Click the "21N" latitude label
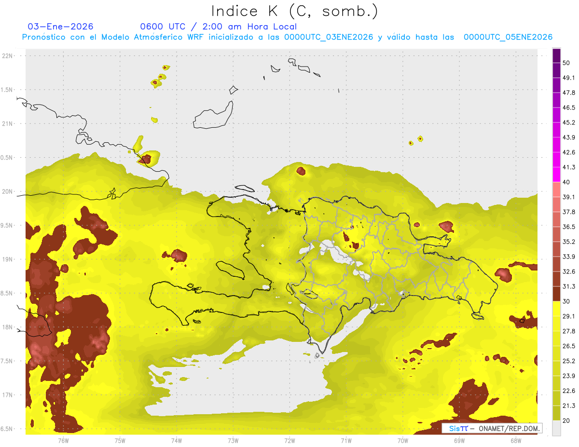This screenshot has height=447, width=579. click(x=8, y=123)
